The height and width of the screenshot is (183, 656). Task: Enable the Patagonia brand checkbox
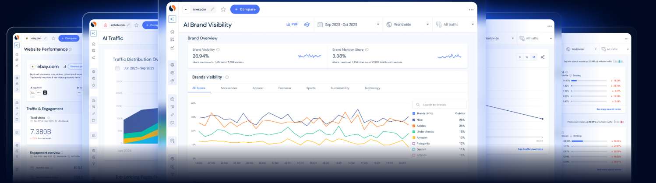coord(414,143)
